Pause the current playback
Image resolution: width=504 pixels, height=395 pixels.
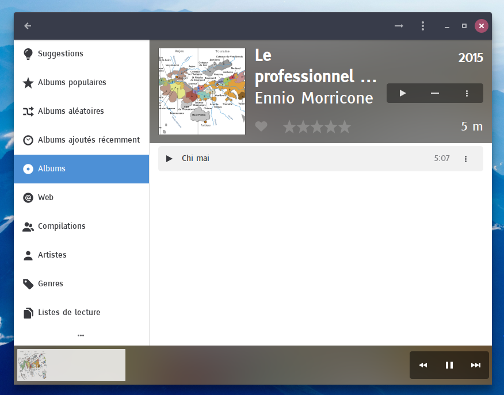click(x=449, y=365)
